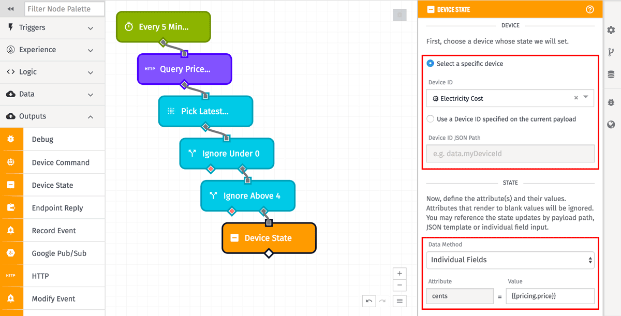Open the Data Method Individual Fields dropdown
This screenshot has height=316, width=621.
point(510,260)
